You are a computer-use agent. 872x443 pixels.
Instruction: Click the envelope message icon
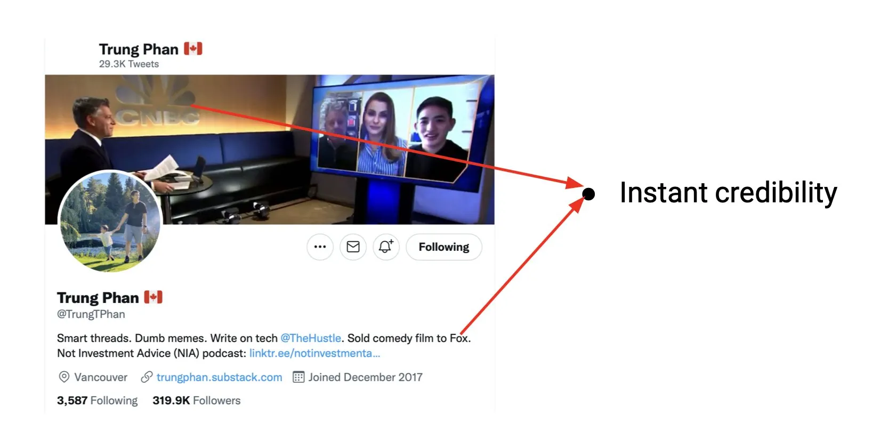pyautogui.click(x=353, y=247)
